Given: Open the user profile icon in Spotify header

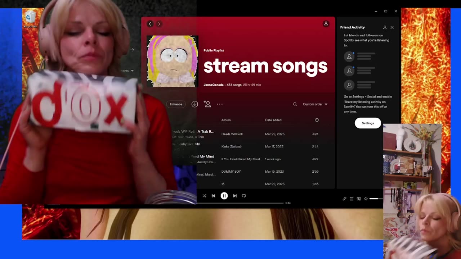Looking at the screenshot, I should (326, 24).
